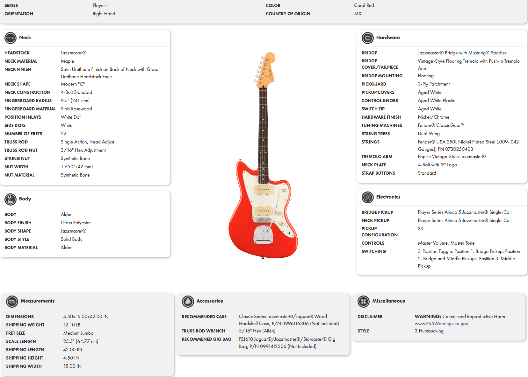Click the Electronics section icon

point(367,197)
